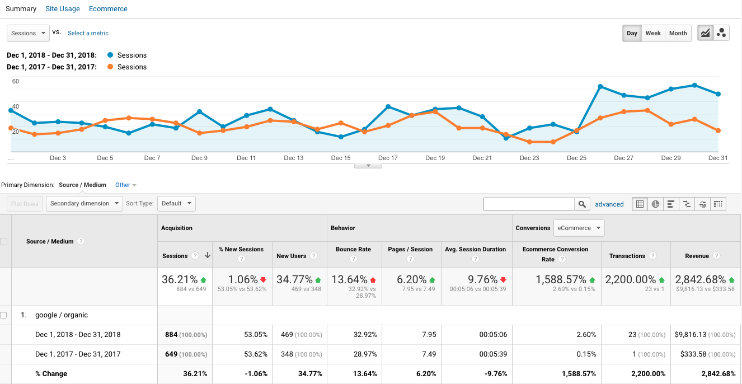Select the Pivot view icon
Image resolution: width=742 pixels, height=384 pixels.
pyautogui.click(x=718, y=204)
